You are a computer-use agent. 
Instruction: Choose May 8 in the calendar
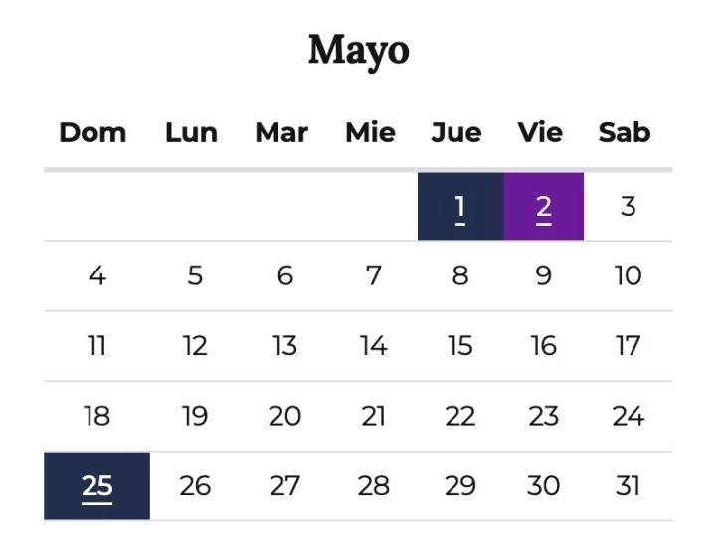point(460,275)
